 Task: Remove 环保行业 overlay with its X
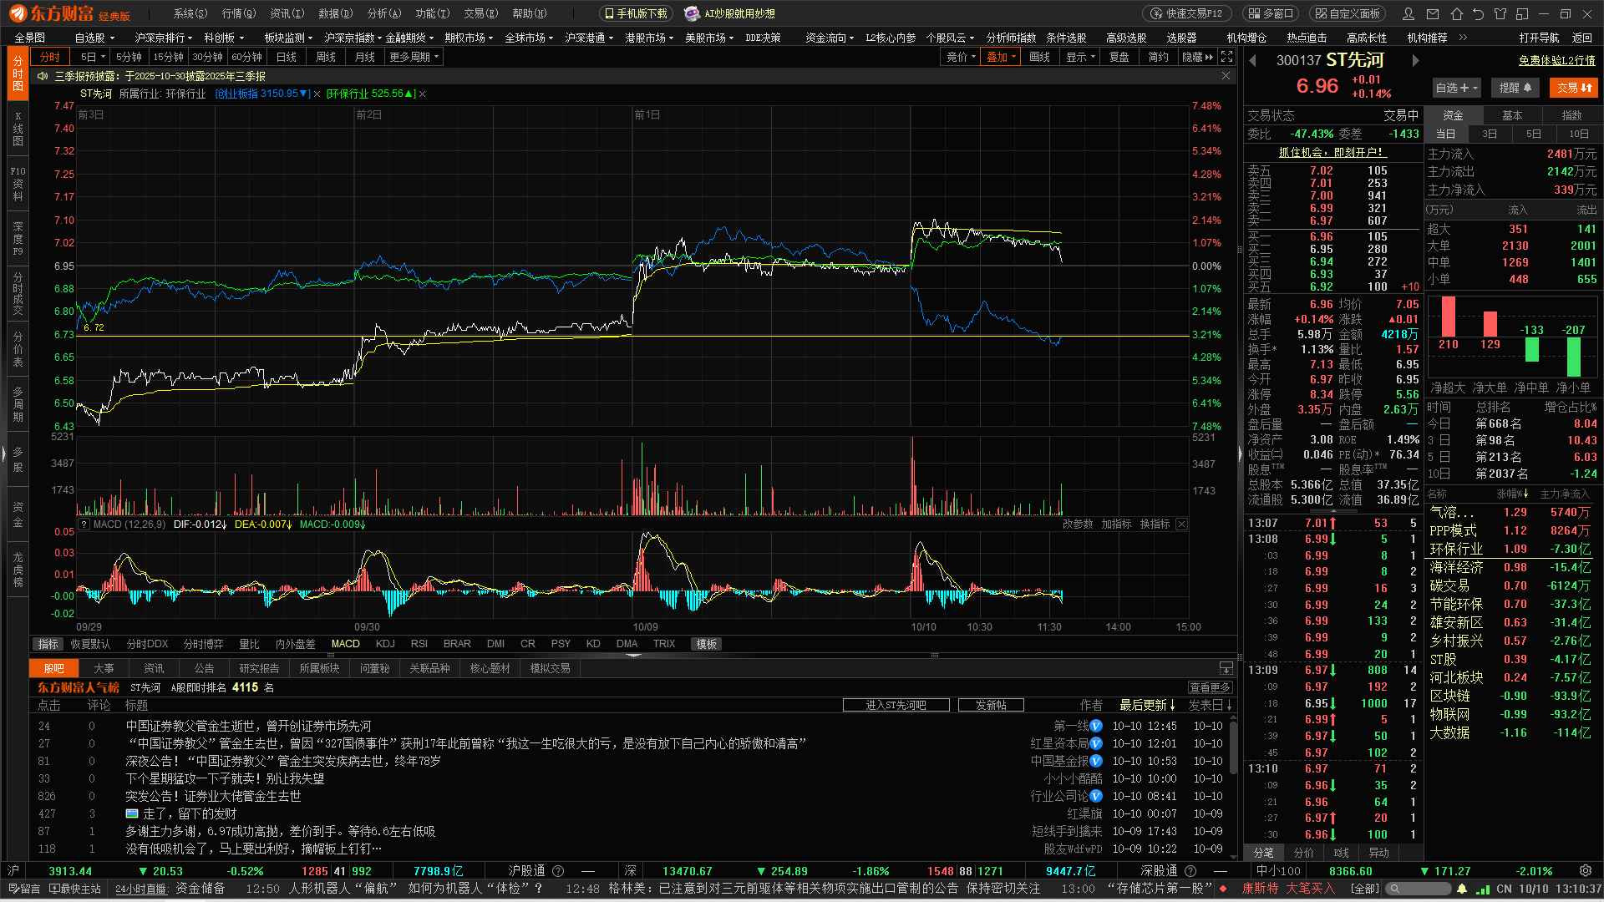point(423,94)
